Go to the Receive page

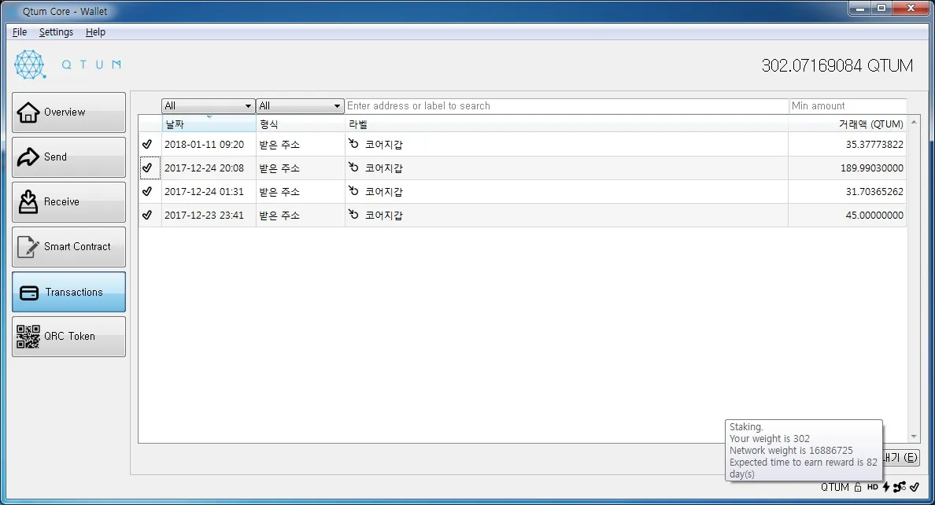(x=68, y=201)
